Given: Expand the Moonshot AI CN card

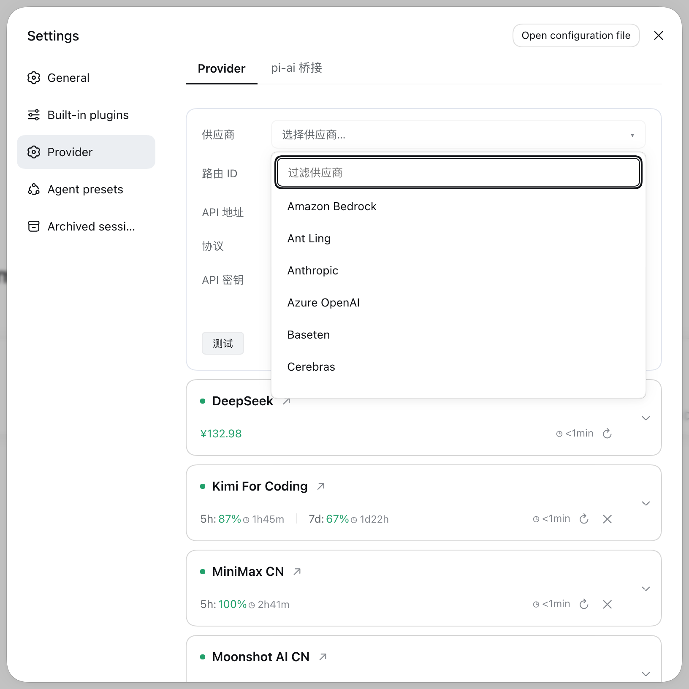Looking at the screenshot, I should tap(646, 674).
